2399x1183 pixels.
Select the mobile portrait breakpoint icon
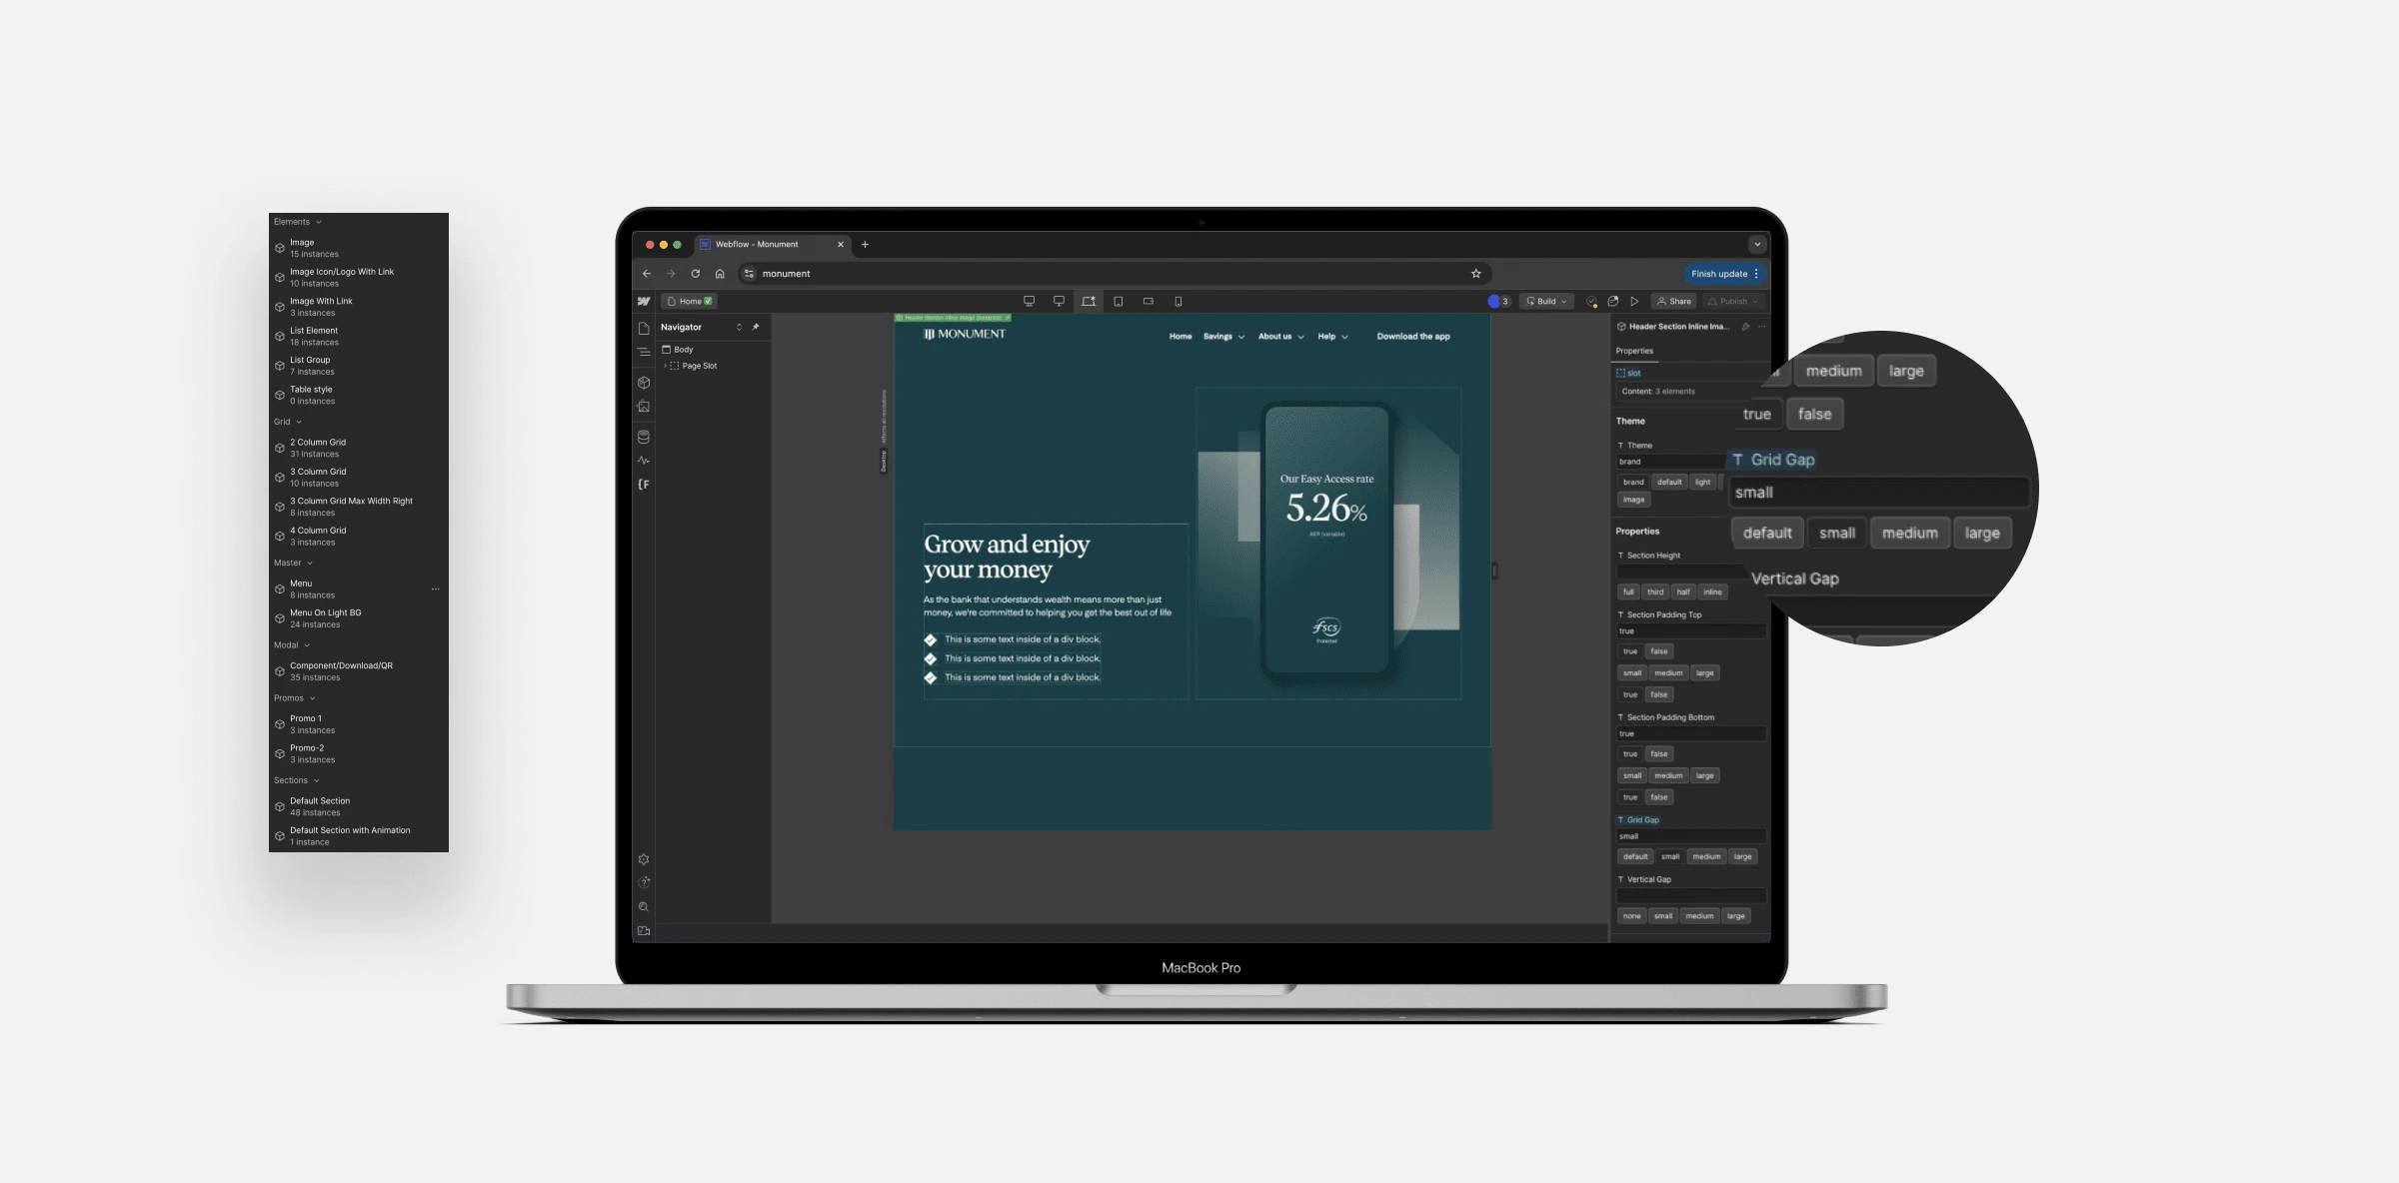tap(1178, 301)
